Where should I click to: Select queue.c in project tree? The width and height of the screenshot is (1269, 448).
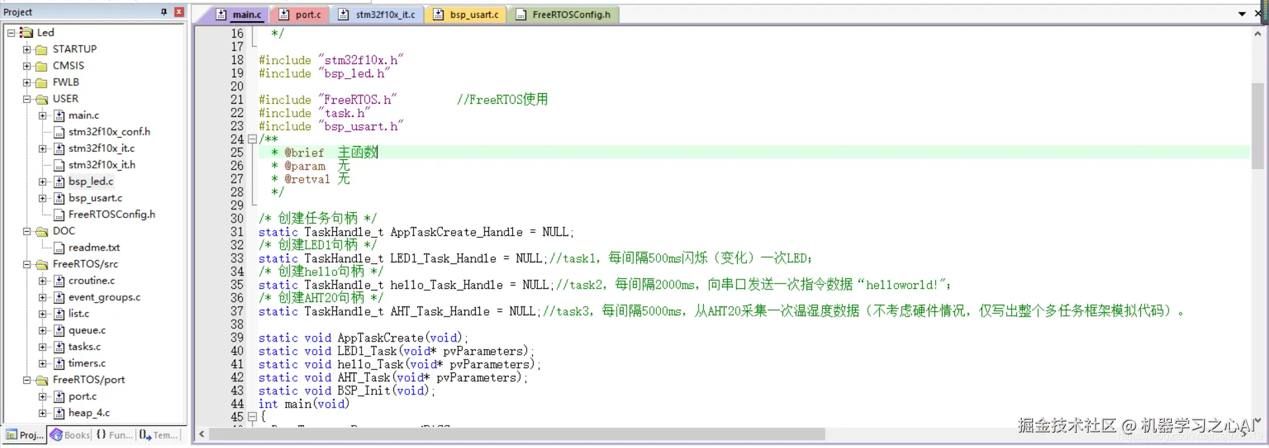[87, 330]
